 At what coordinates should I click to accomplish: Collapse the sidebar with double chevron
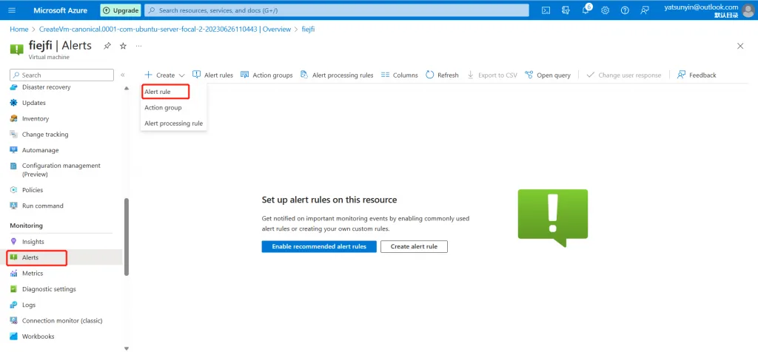123,75
